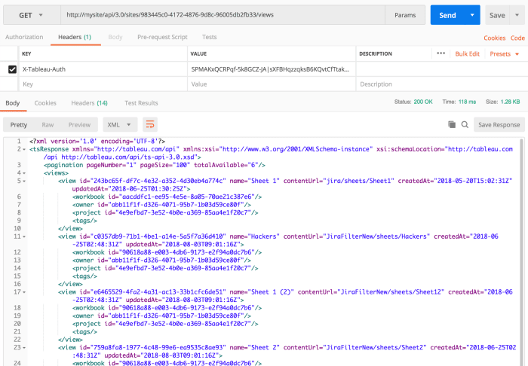528x366 pixels.
Task: Click the X-Tableau-Auth key cell
Action: [103, 69]
